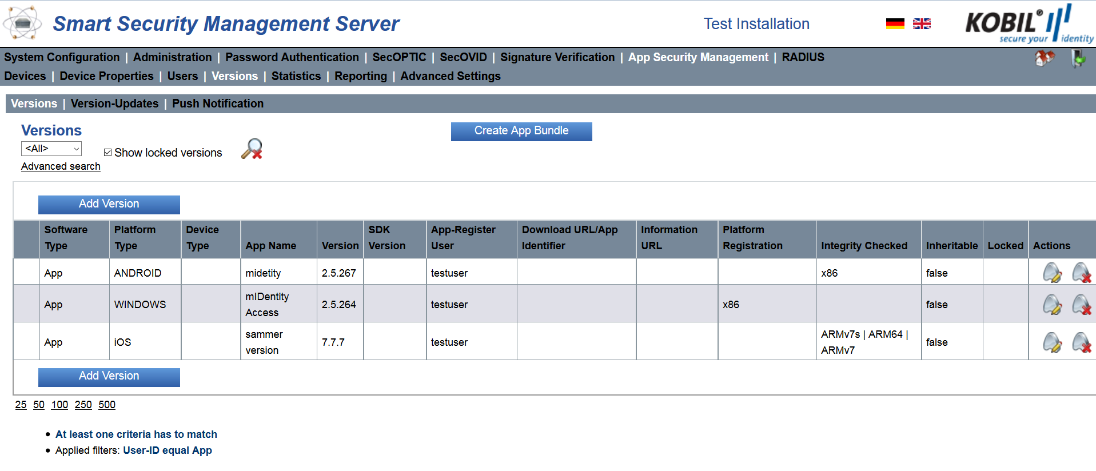Viewport: 1096px width, 471px height.
Task: Select Versions in second navigation row
Action: [x=234, y=76]
